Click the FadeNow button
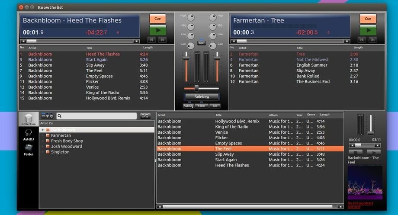Image resolution: width=398 pixels, height=215 pixels. (x=202, y=97)
